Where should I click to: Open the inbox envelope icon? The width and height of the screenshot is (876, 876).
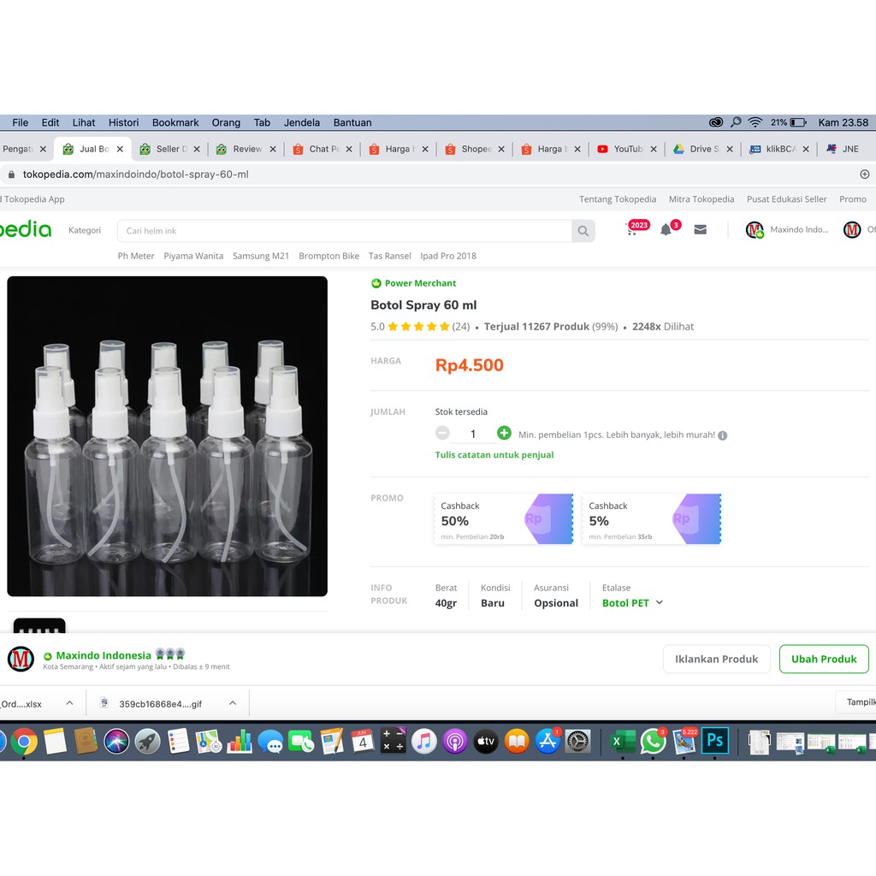click(700, 229)
